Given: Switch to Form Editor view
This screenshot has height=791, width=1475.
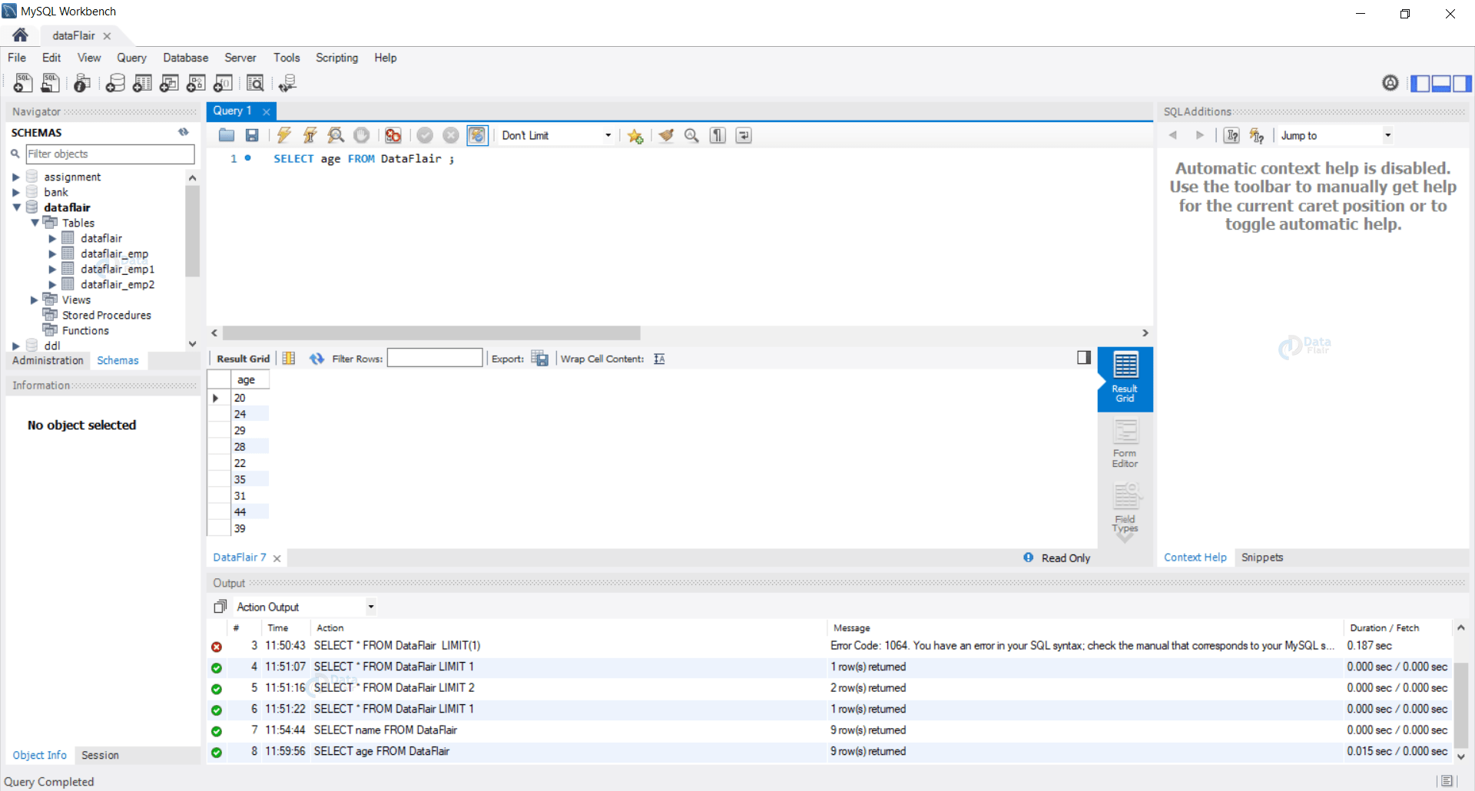Looking at the screenshot, I should (1125, 444).
